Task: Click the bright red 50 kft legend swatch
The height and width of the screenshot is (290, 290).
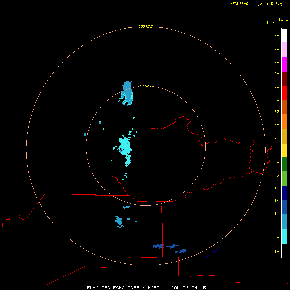Action: pos(285,93)
